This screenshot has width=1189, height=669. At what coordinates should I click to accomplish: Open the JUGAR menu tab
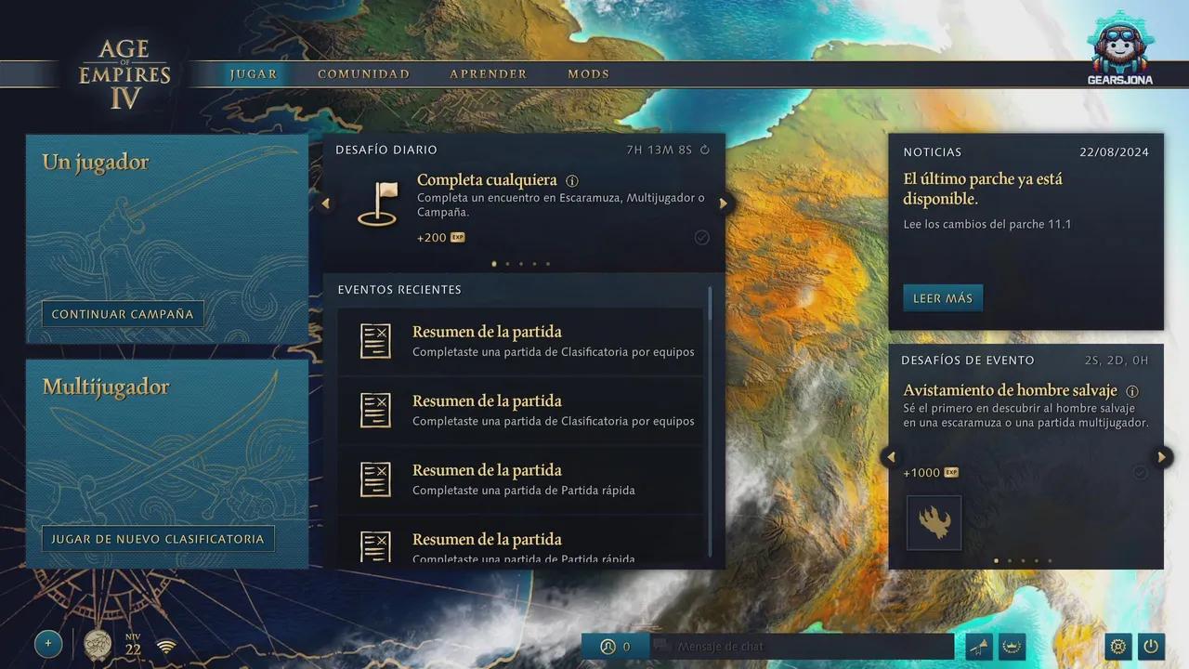(254, 74)
